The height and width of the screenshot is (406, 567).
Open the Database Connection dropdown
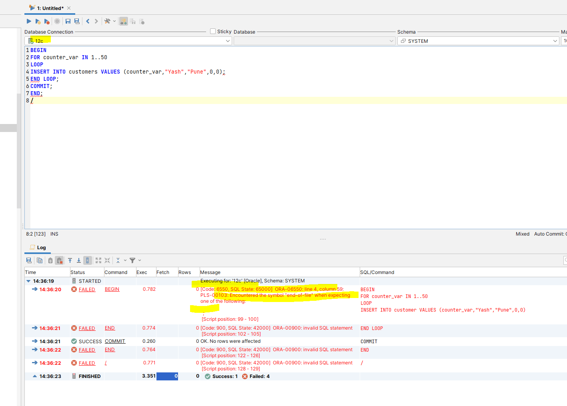[x=227, y=40]
